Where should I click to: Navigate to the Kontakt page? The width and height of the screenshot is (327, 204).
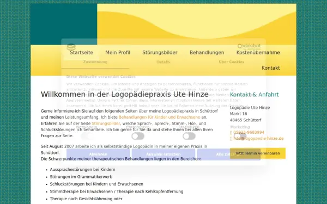tap(271, 68)
